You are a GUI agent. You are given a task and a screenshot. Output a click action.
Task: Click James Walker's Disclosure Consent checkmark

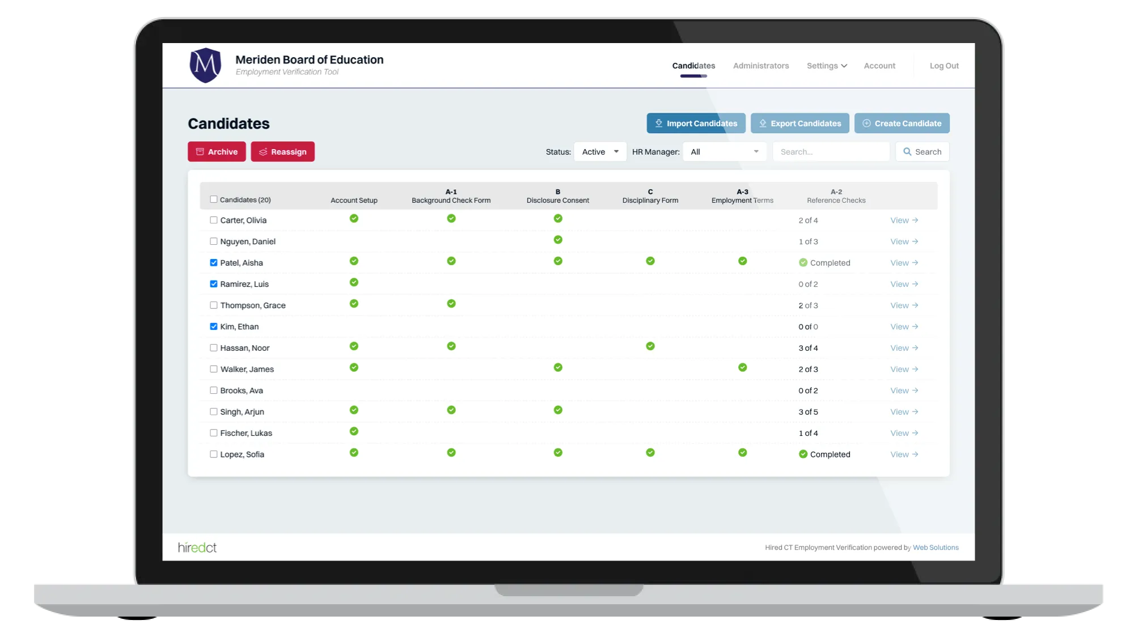tap(558, 367)
